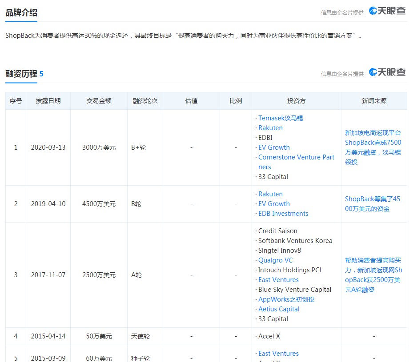
Task: Click the Credit Saison investor text
Action: (x=278, y=231)
